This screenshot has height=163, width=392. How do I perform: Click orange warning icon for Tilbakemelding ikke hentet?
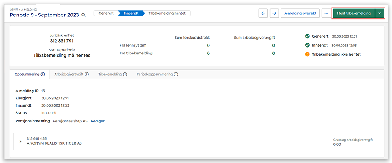click(307, 54)
